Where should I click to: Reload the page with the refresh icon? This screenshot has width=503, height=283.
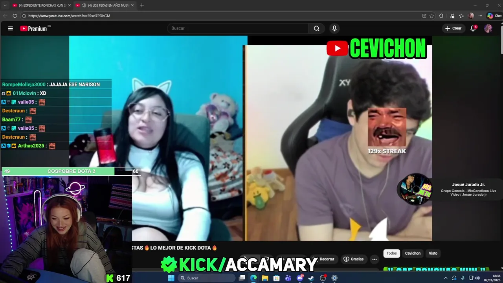click(x=15, y=16)
